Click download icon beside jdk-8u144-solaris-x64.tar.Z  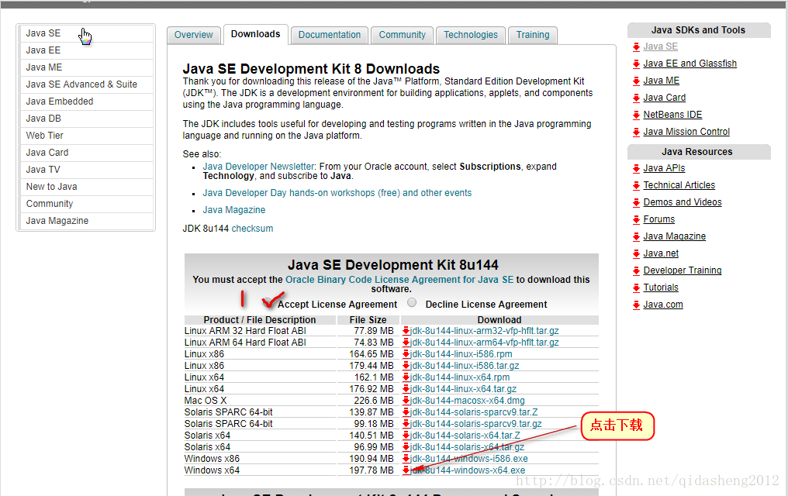[x=406, y=436]
